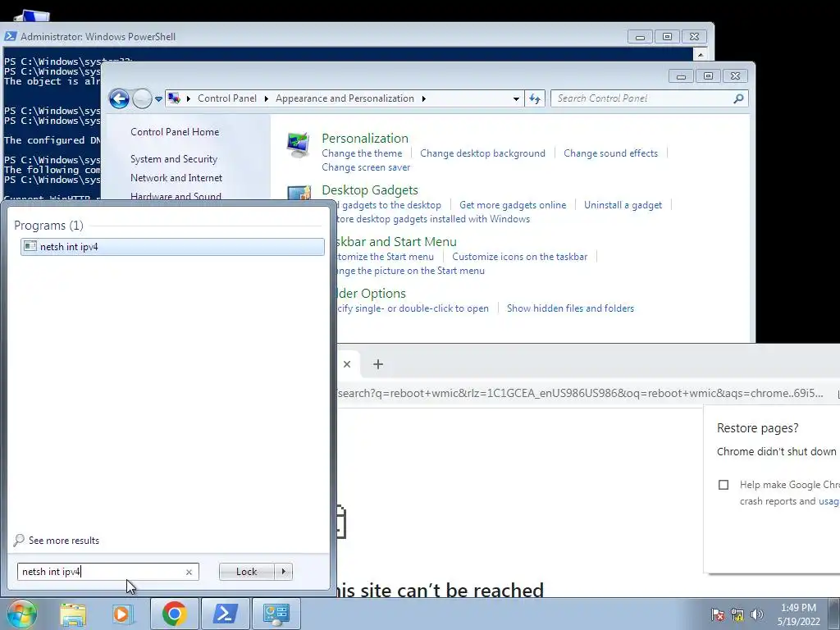This screenshot has height=630, width=840.
Task: Open the Control Panel taskbar button
Action: pos(276,614)
